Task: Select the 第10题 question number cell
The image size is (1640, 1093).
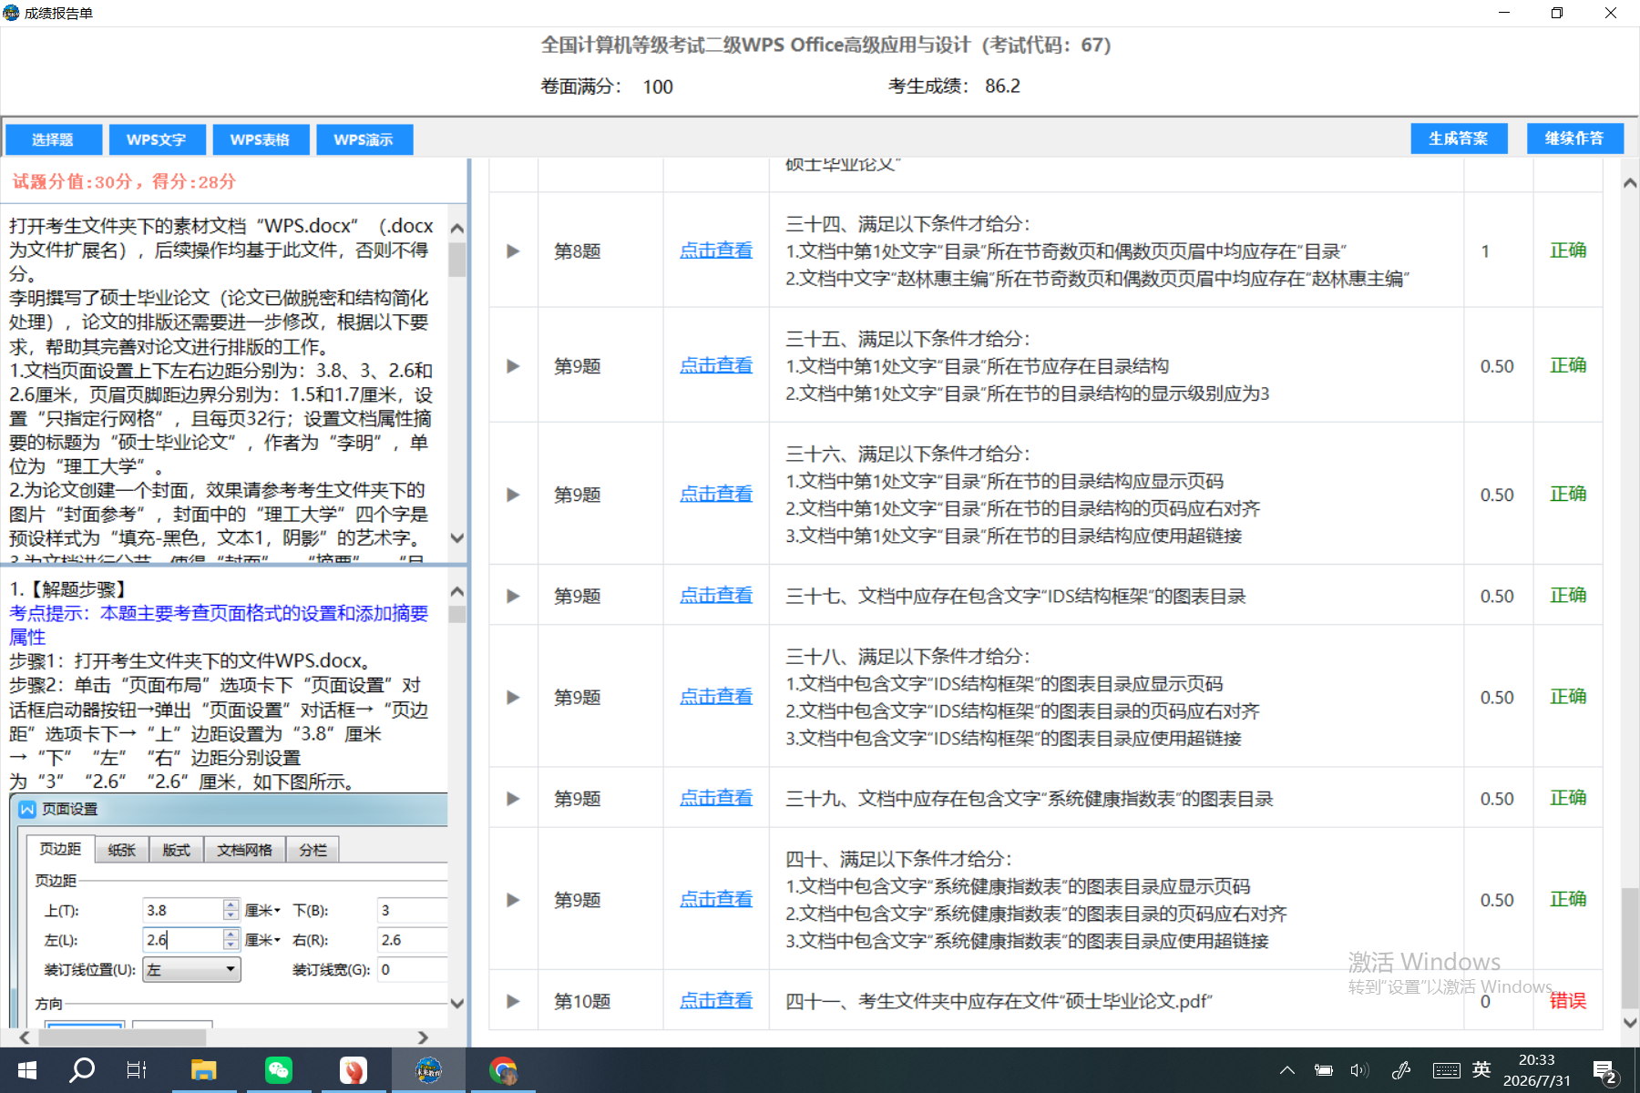Action: (582, 1002)
